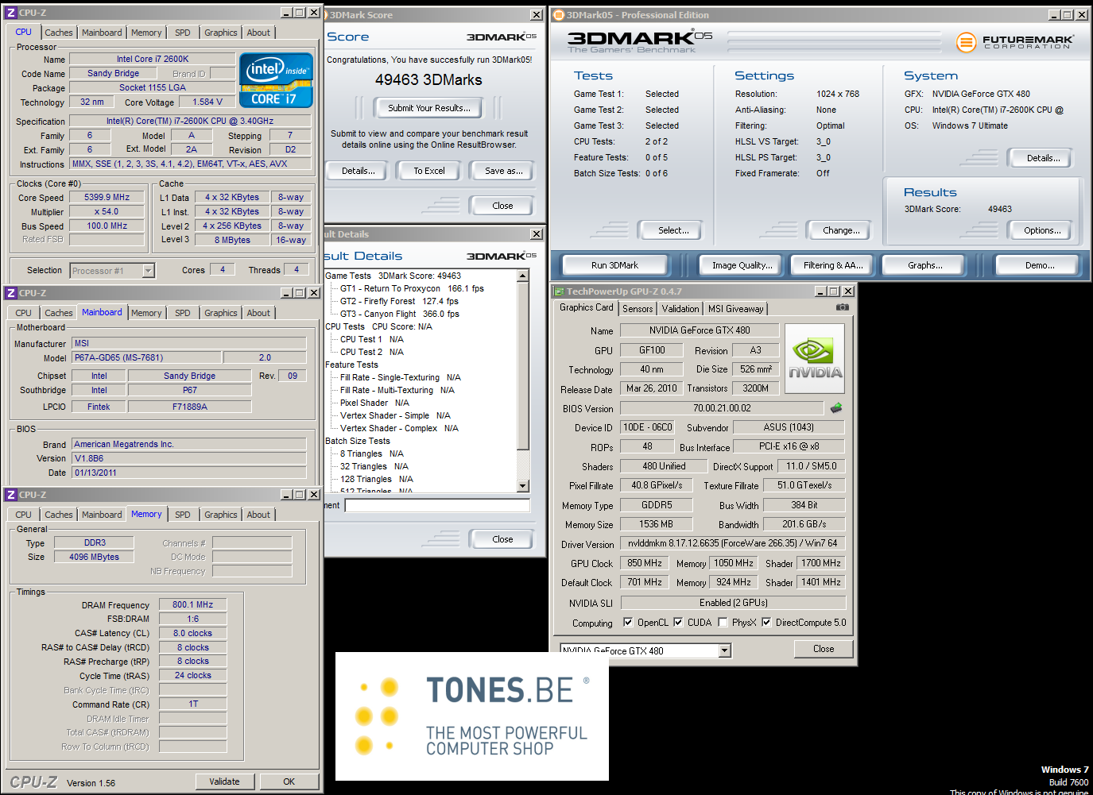Click the 3DMark05 orange title bar icon
The image size is (1093, 795).
pos(559,15)
